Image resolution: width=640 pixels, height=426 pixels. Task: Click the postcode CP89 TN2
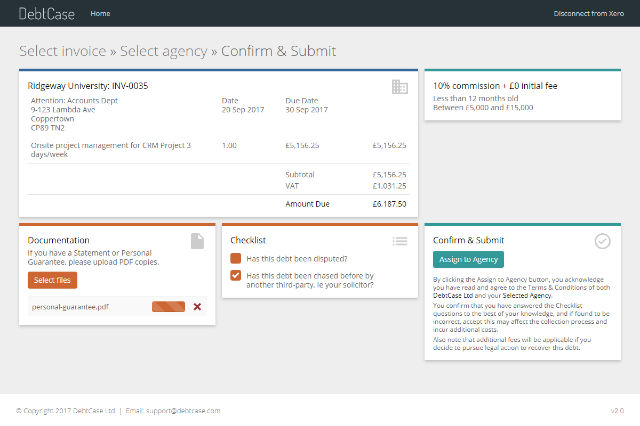point(48,128)
